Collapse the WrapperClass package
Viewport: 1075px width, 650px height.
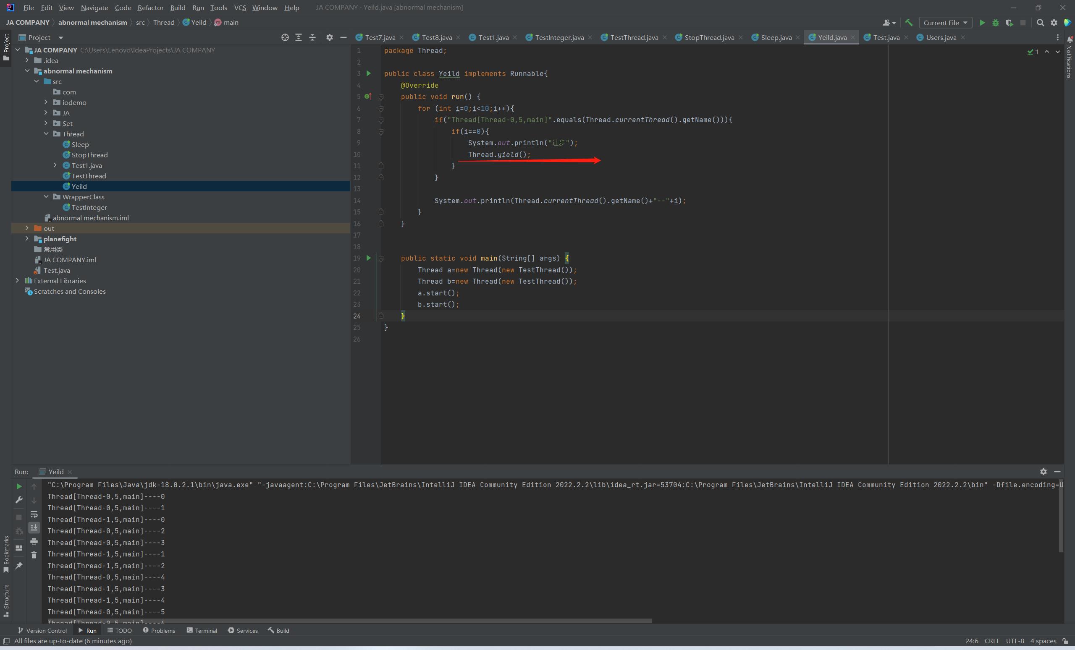pos(46,197)
